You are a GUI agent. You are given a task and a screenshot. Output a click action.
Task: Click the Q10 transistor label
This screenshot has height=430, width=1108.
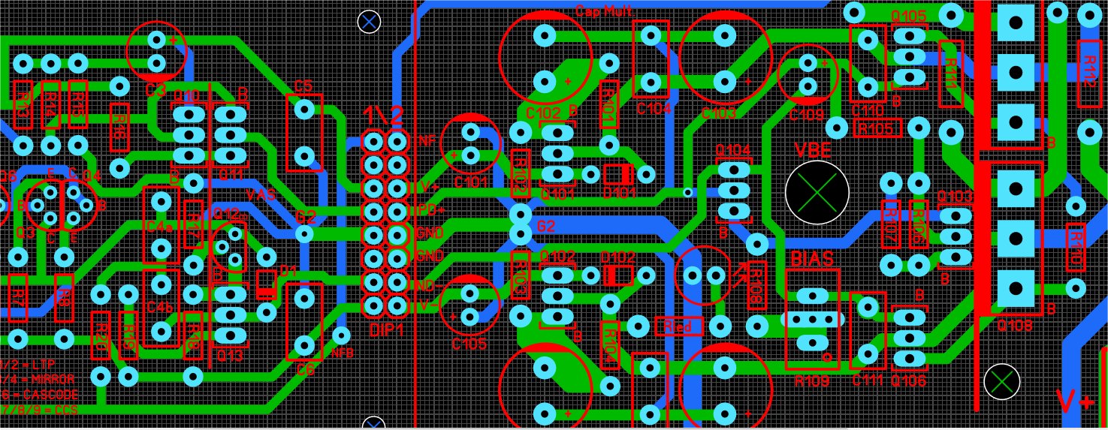[186, 96]
